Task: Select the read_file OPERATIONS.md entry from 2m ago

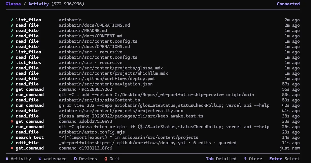Action: pyautogui.click(x=155, y=25)
